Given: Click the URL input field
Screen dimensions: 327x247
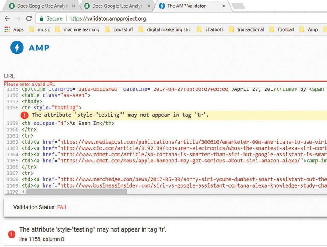Looking at the screenshot, I should 165,76.
